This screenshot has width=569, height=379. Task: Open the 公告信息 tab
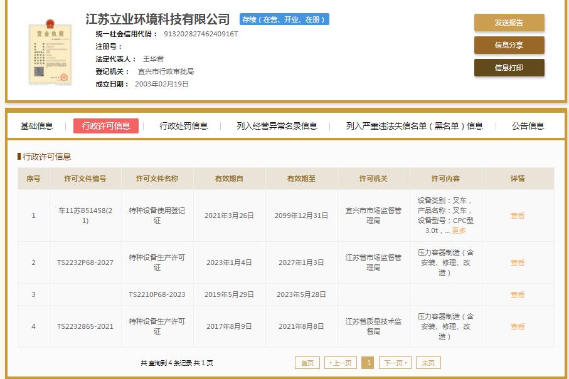[528, 126]
